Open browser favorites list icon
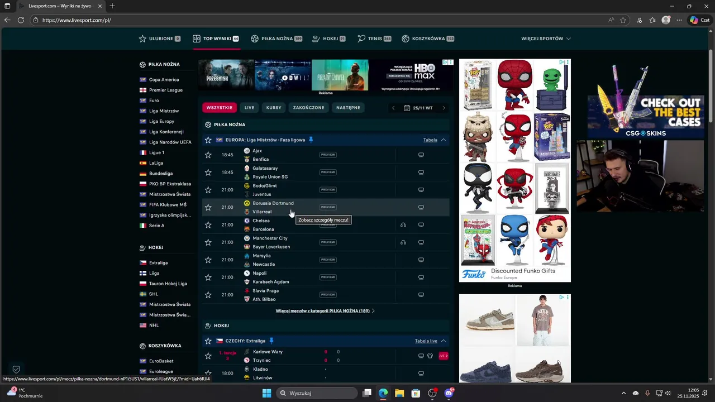715x402 pixels. [x=652, y=20]
